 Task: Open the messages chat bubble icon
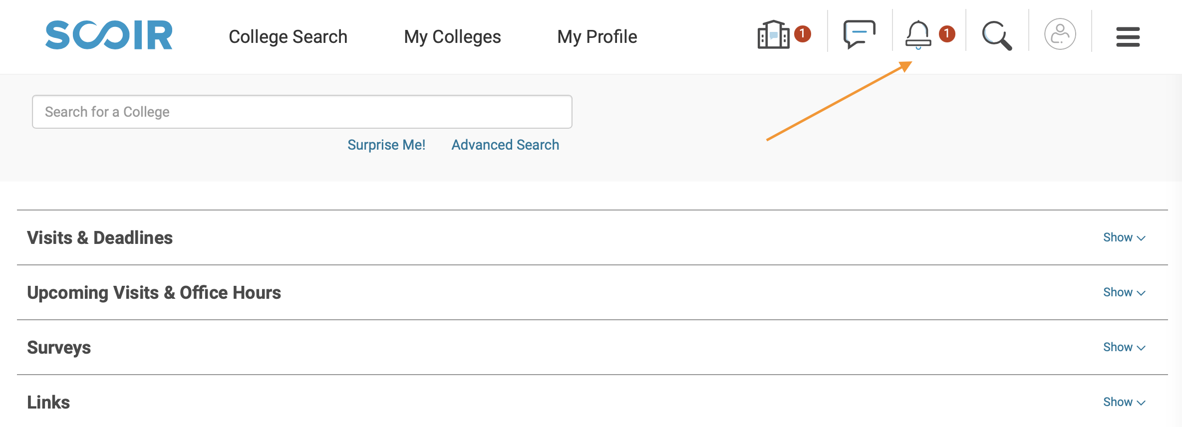(860, 34)
